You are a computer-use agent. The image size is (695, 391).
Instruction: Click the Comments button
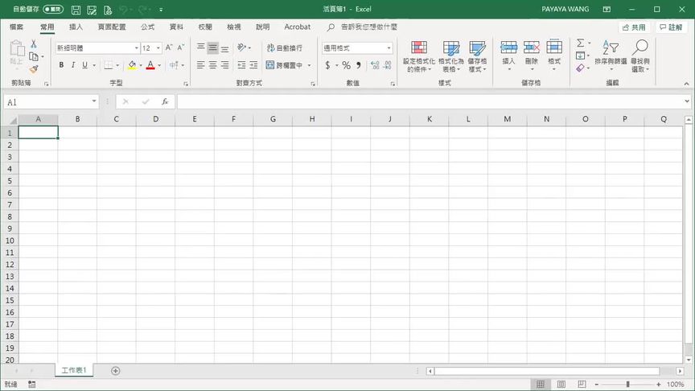point(671,27)
